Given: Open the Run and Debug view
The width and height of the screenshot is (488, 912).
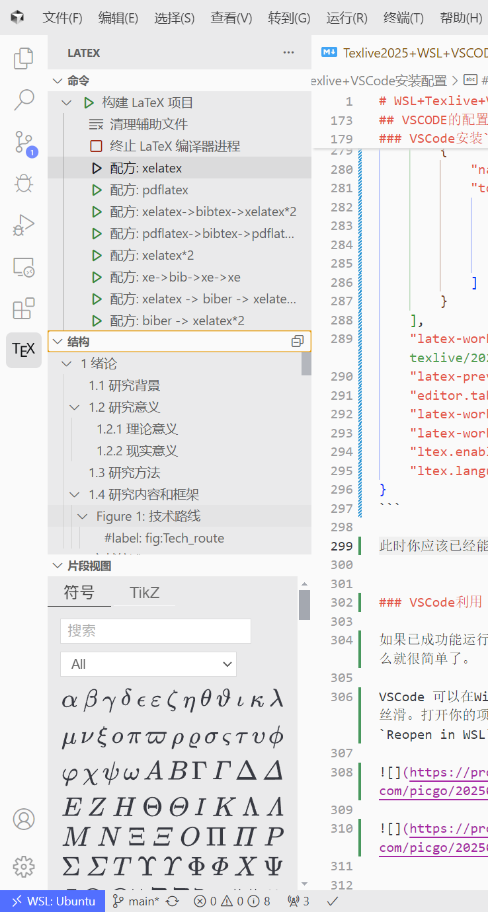Looking at the screenshot, I should coord(24,226).
